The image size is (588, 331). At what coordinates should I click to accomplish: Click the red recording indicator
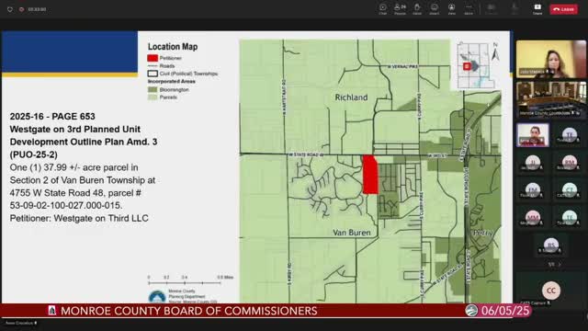[x=22, y=9]
